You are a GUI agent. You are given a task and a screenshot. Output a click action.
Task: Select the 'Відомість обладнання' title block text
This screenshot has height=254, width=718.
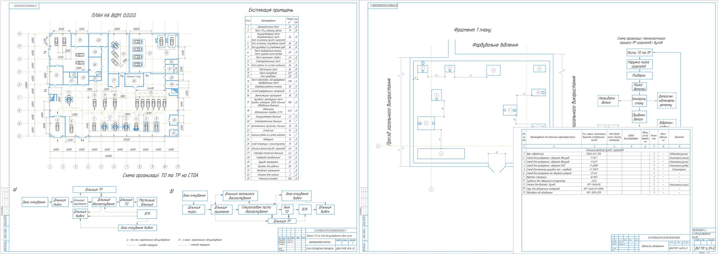tap(653, 247)
